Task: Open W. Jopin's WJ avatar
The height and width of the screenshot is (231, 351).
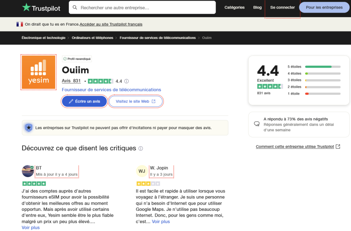Action: click(x=142, y=171)
